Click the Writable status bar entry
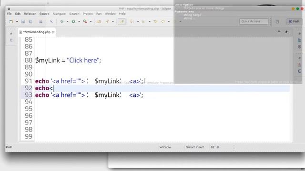This screenshot has height=171, width=305. [x=165, y=147]
